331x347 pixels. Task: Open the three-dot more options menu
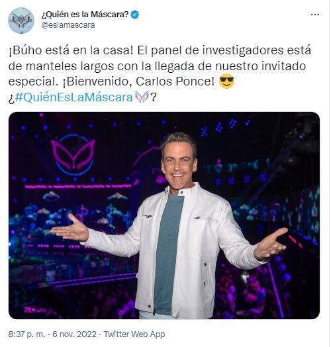[x=315, y=15]
